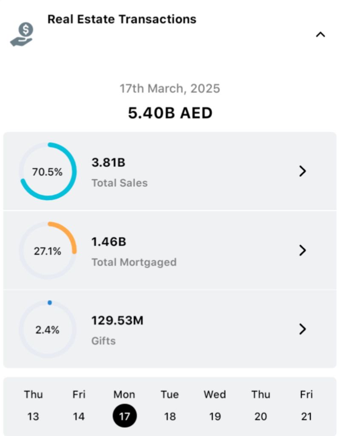Switch to Wednesday 19
Image resolution: width=339 pixels, height=436 pixels.
point(215,405)
